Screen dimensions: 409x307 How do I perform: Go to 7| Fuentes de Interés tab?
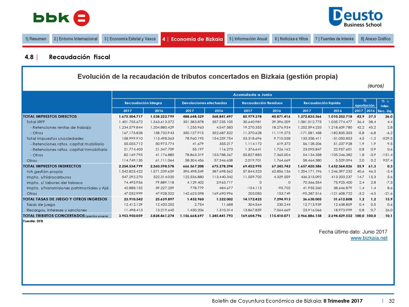pos(334,39)
